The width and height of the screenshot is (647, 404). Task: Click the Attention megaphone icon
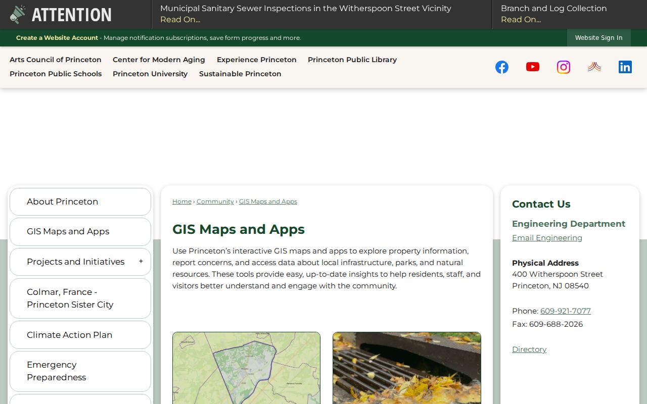pos(18,14)
